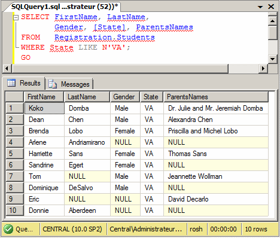Select the FirstName column header

coord(44,97)
